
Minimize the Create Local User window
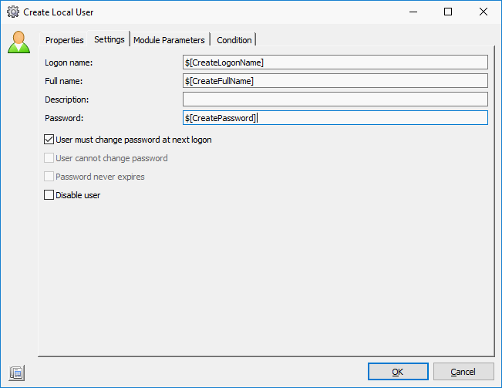pyautogui.click(x=413, y=12)
